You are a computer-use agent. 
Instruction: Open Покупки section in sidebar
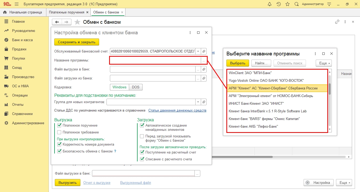click(19, 59)
